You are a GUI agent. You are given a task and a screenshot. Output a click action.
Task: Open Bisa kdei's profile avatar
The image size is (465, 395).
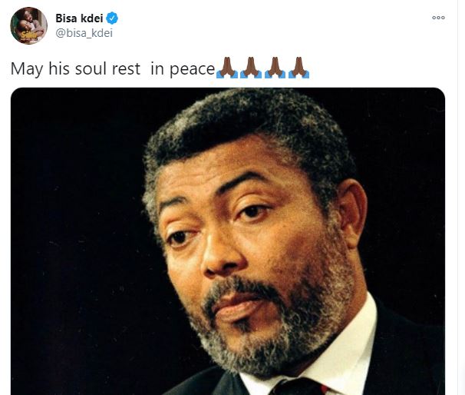[28, 25]
